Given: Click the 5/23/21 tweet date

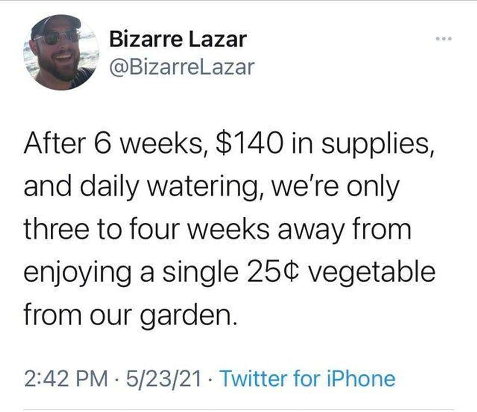Looking at the screenshot, I should tap(164, 379).
